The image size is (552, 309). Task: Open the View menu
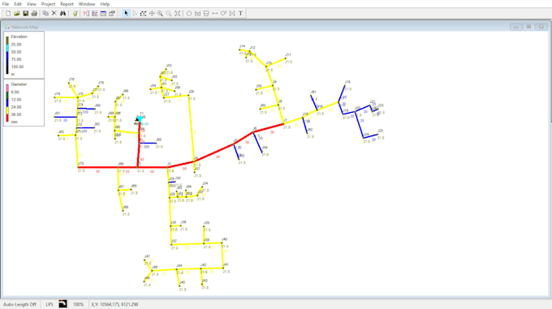(x=32, y=4)
